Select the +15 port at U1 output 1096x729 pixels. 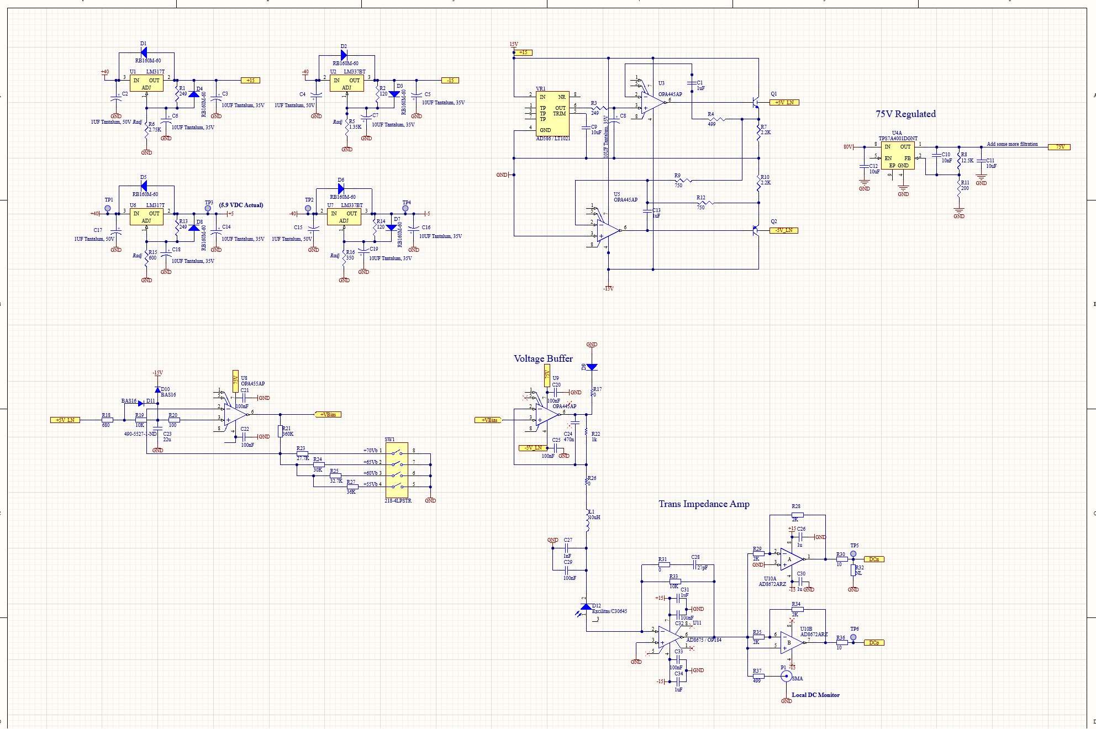click(250, 81)
